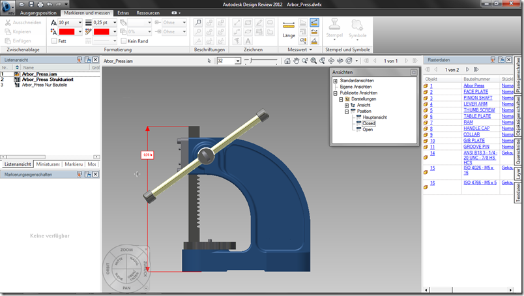
Task: Open the LEVER ARM part link
Action: (x=475, y=104)
